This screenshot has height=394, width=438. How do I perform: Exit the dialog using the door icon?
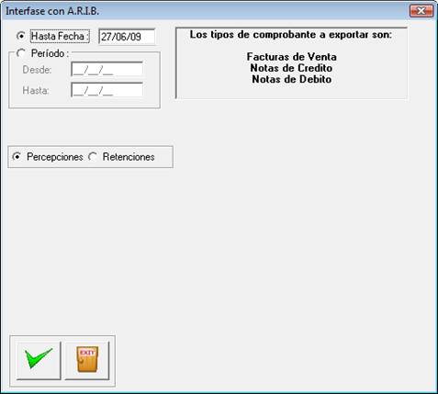pos(87,360)
